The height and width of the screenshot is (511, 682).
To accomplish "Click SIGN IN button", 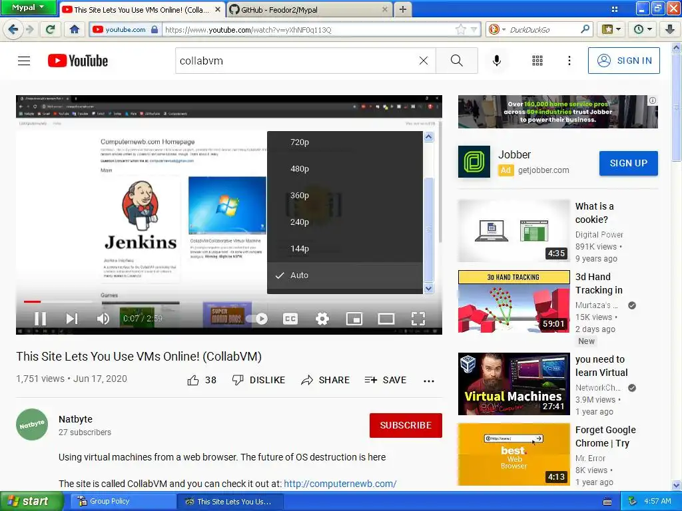I will click(623, 61).
